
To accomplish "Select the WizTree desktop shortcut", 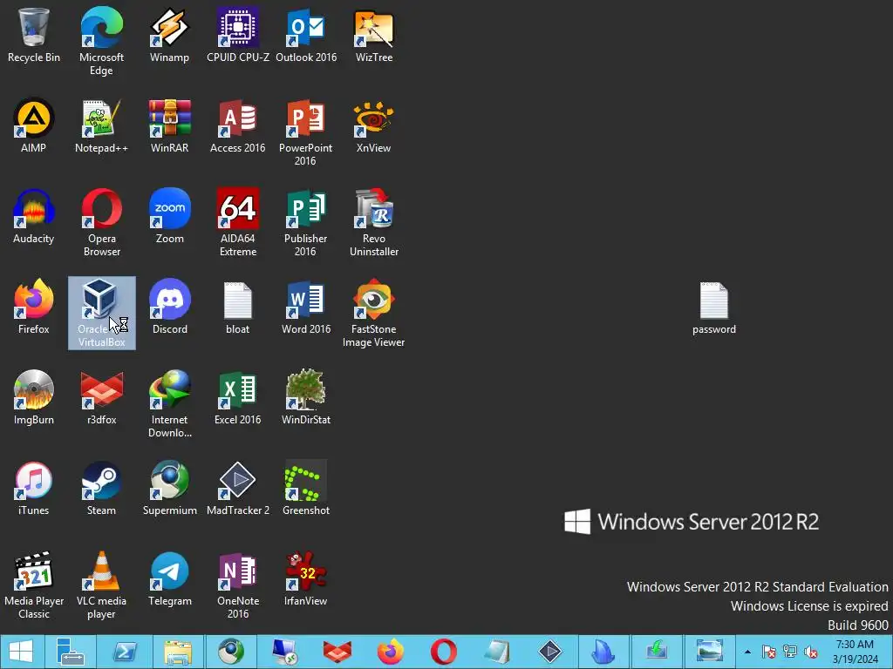I will (x=373, y=35).
